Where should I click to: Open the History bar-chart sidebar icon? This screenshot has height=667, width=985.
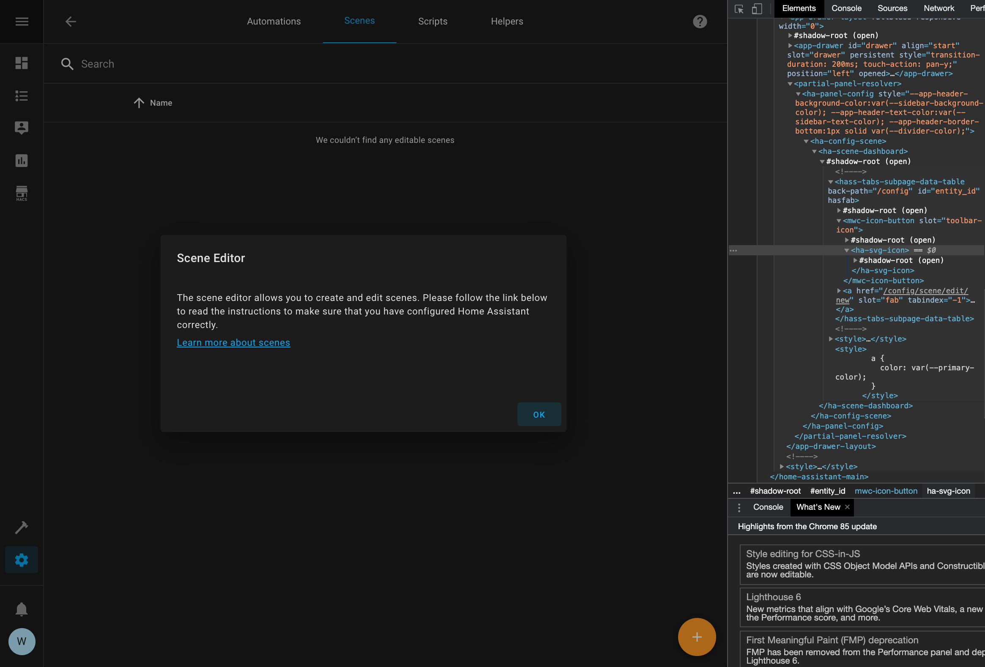[21, 160]
